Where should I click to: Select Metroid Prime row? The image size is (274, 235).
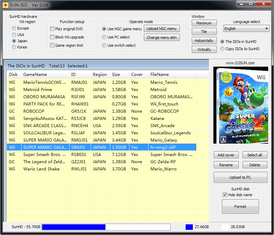(101, 90)
